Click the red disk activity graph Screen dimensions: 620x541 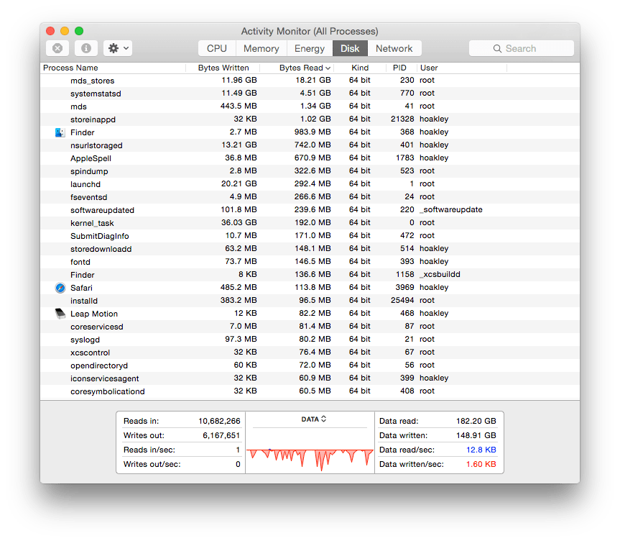310,453
